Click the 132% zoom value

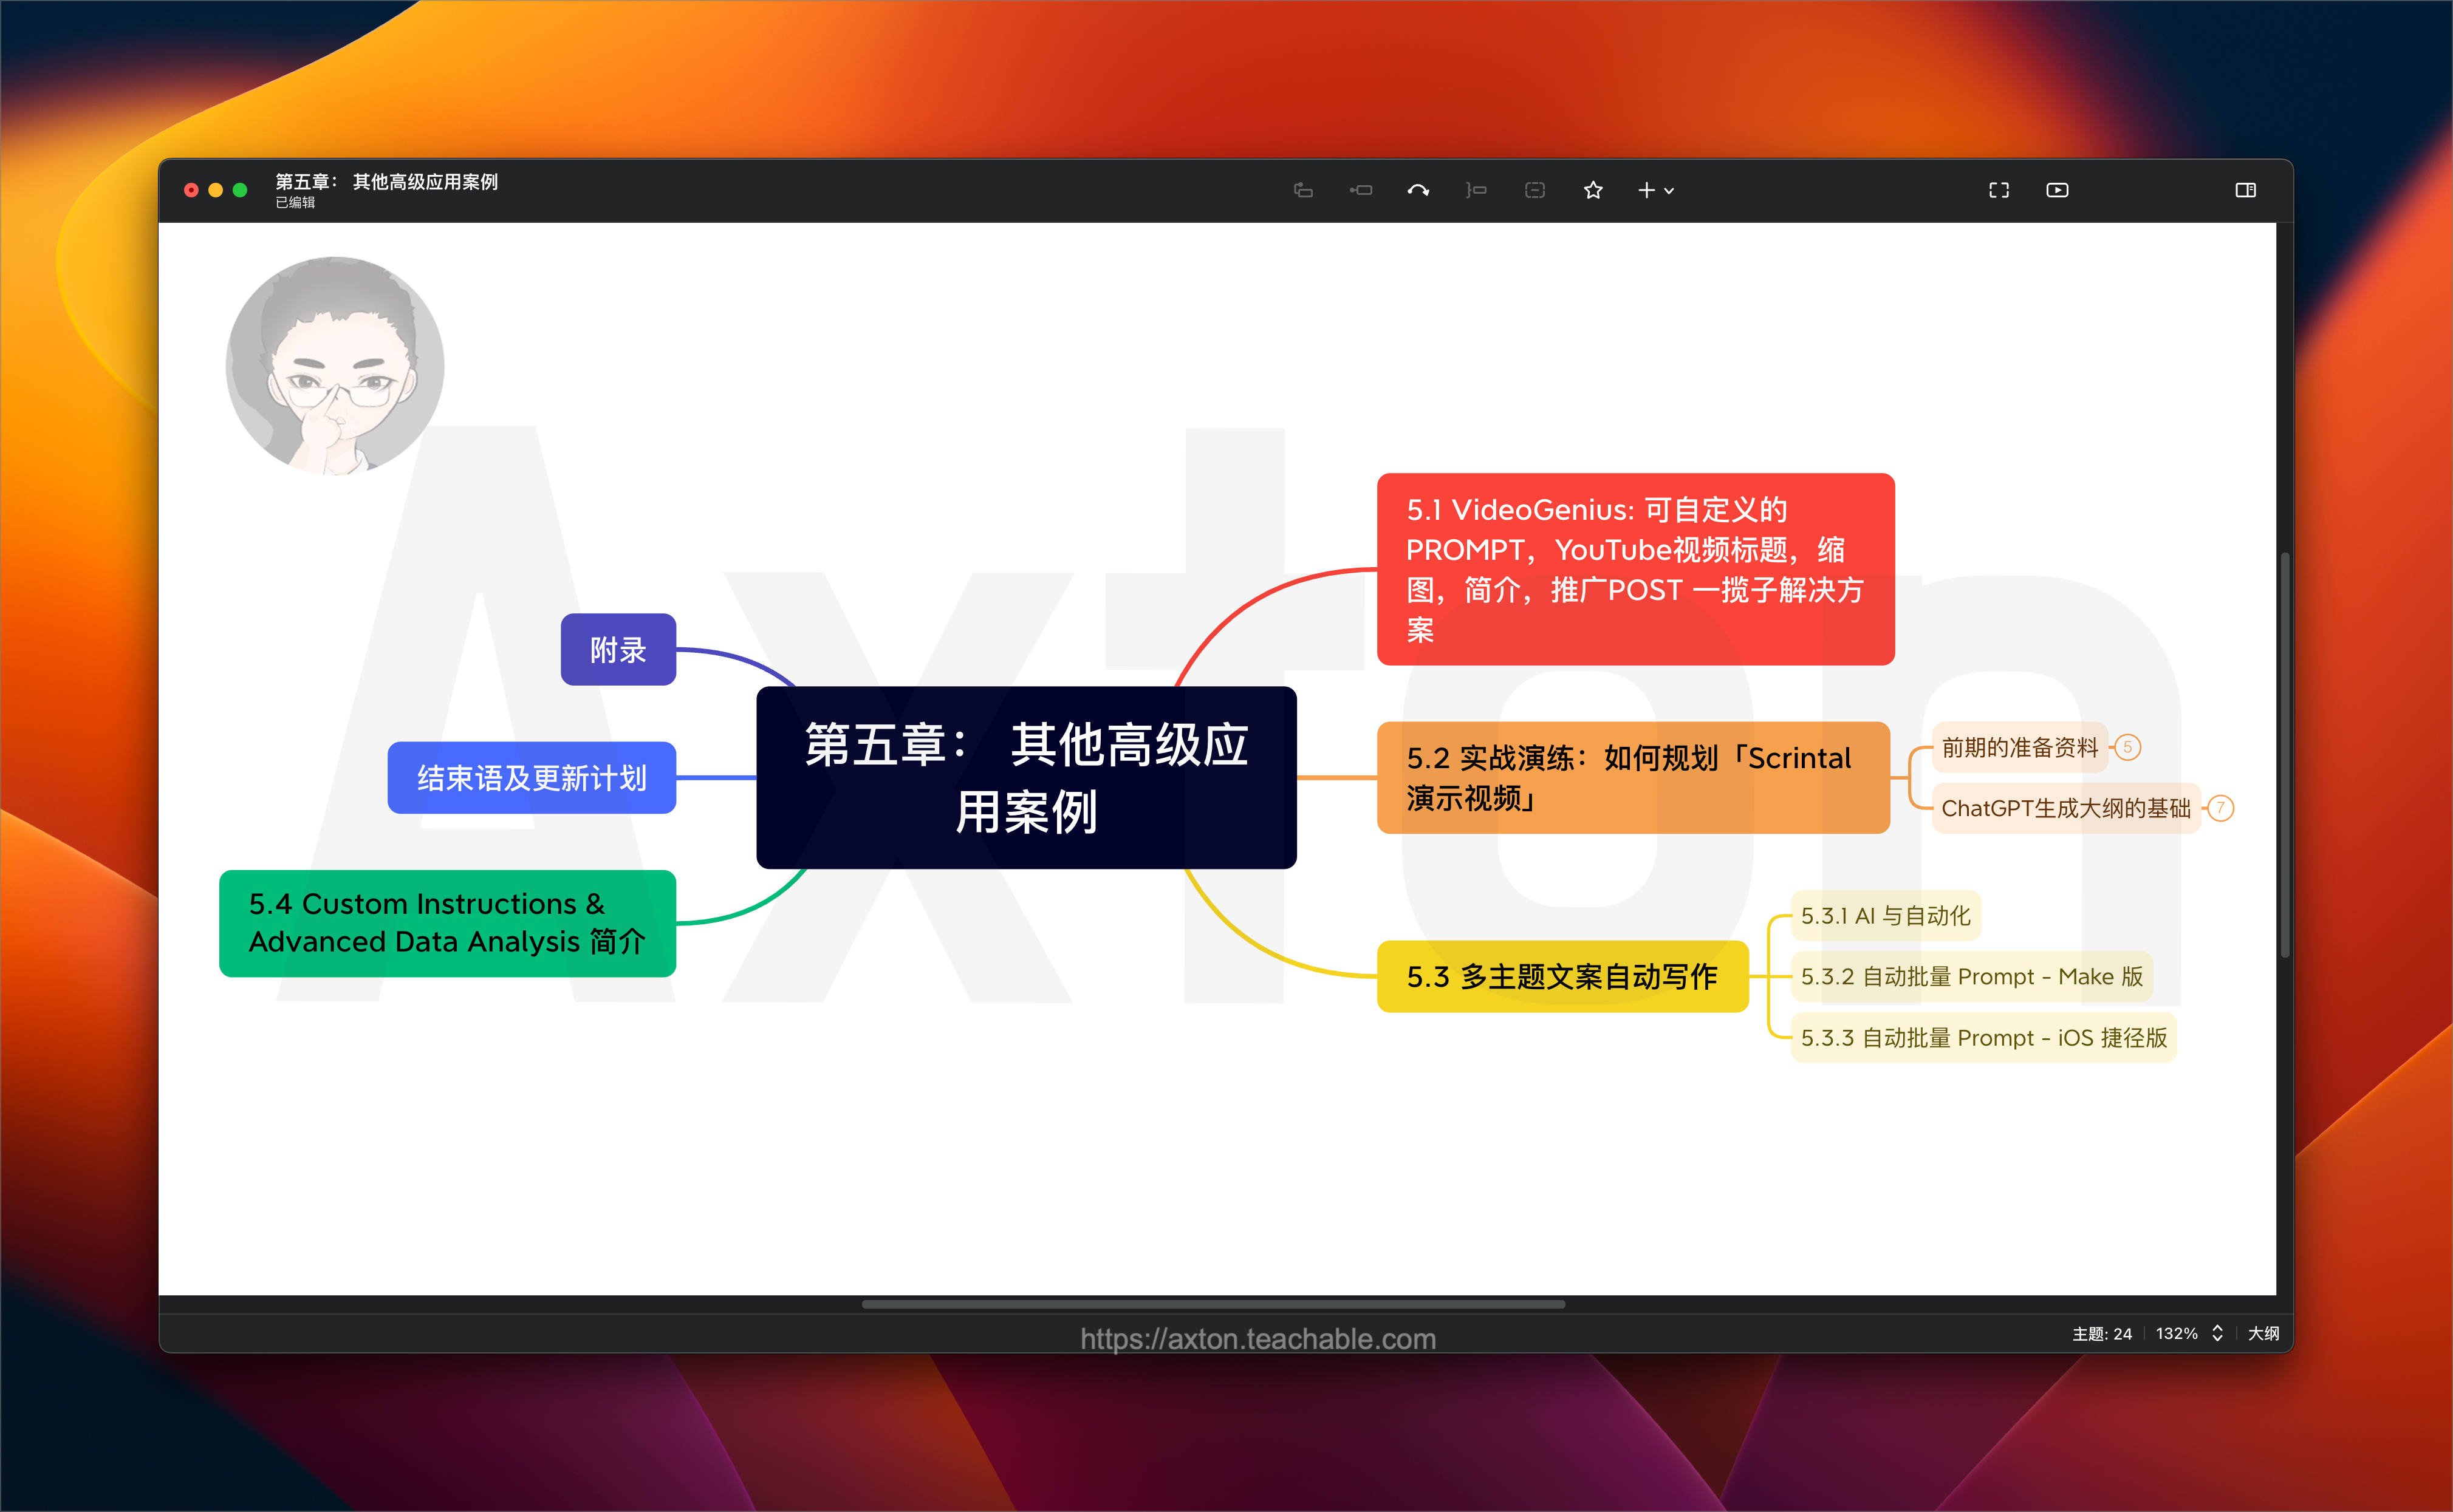[x=2176, y=1334]
